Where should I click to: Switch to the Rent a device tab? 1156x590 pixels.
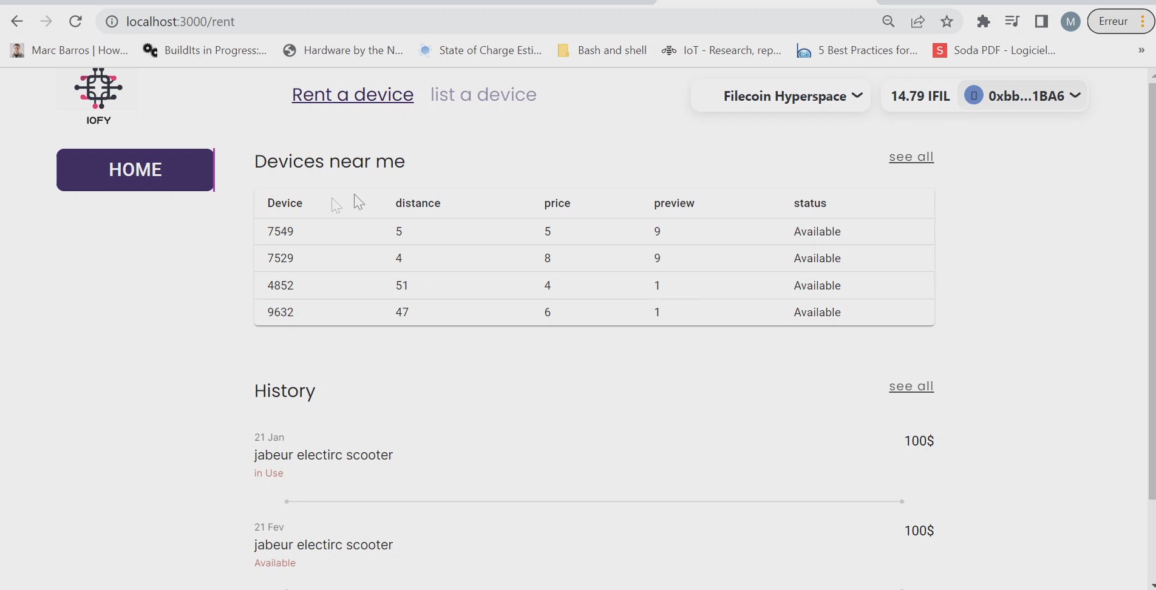[x=352, y=95]
